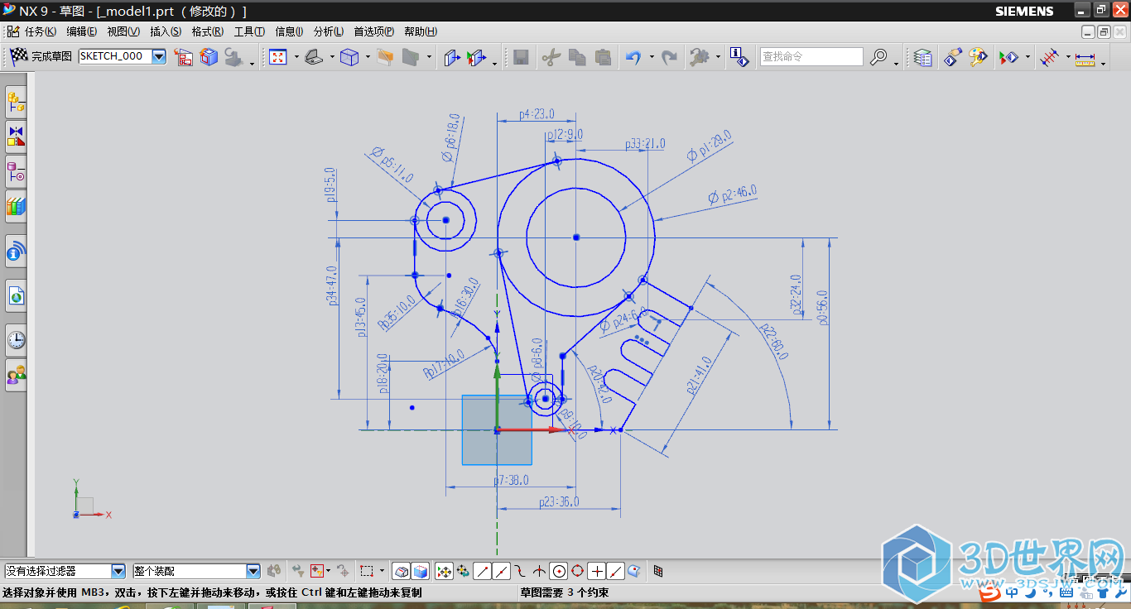
Task: Open the 格式(R) menu
Action: [208, 31]
